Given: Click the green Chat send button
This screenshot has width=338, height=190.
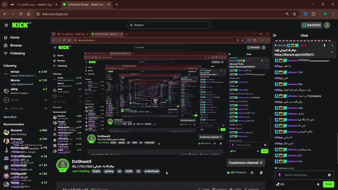Looking at the screenshot, I should coord(328,184).
